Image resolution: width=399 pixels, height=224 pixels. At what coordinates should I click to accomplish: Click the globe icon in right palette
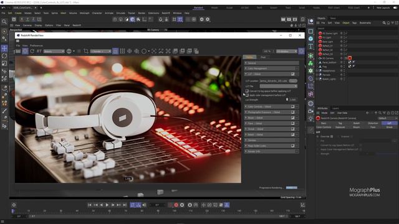tap(310, 103)
